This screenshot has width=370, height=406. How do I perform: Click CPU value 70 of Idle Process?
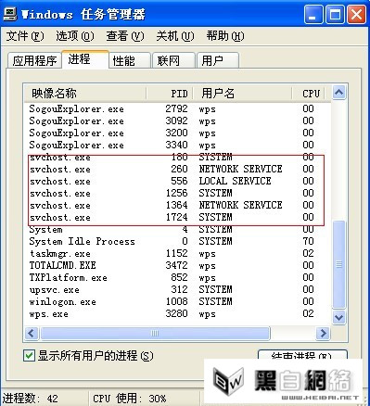(x=308, y=241)
